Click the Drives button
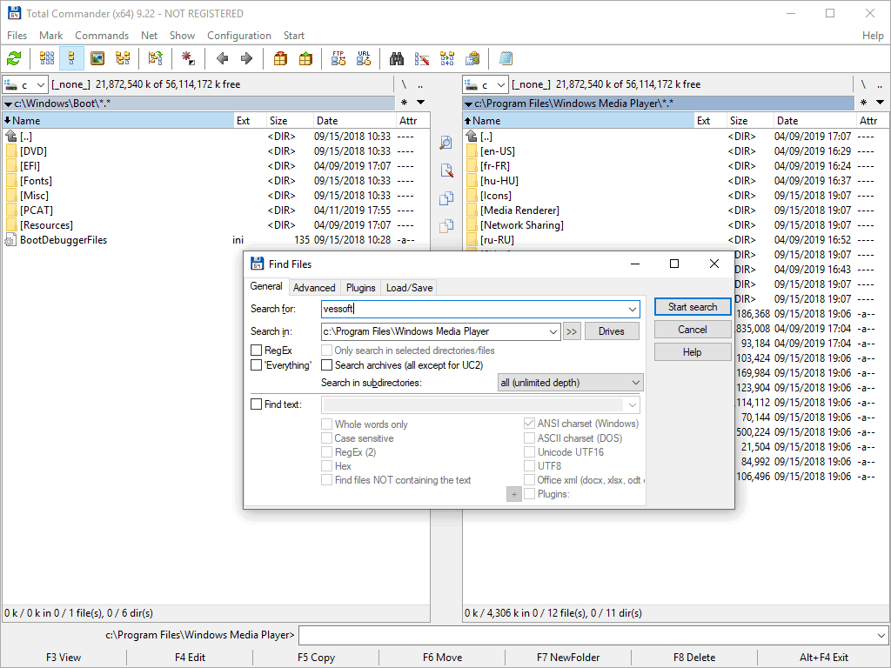This screenshot has width=891, height=668. click(612, 331)
